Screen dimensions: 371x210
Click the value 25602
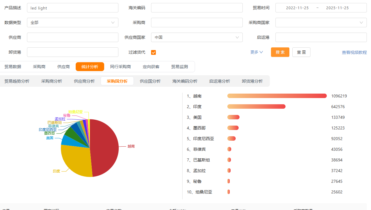pos(337,192)
